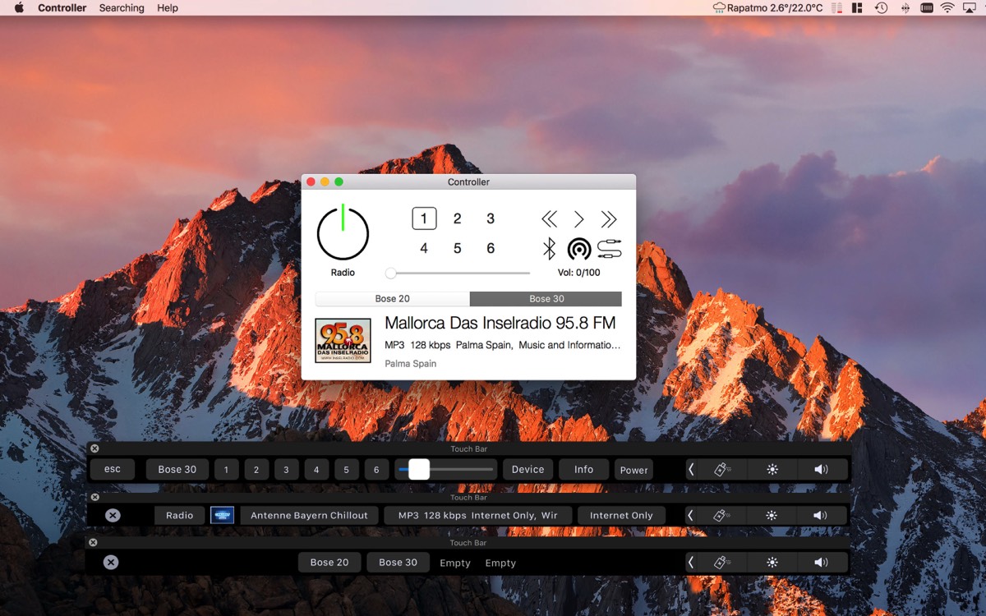Tap preset 6 on the esc Touch Bar
The width and height of the screenshot is (986, 616).
pyautogui.click(x=376, y=469)
